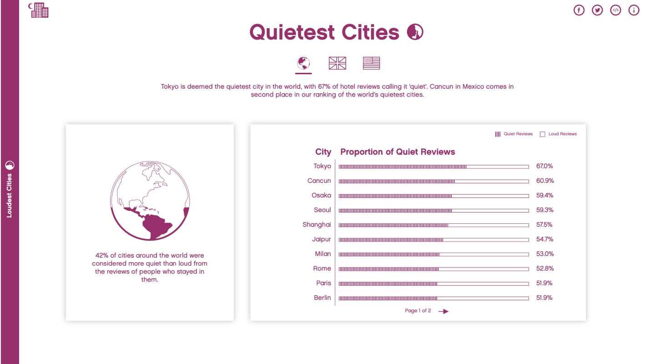Share the page on Facebook
This screenshot has height=364, width=655.
[x=579, y=10]
